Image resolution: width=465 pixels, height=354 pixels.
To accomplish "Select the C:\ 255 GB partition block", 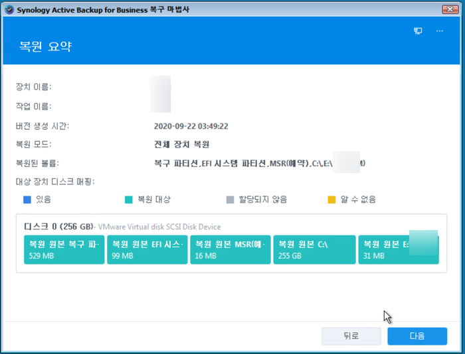I will [x=314, y=249].
